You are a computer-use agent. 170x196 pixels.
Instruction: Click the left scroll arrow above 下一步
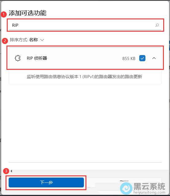pos(11,171)
